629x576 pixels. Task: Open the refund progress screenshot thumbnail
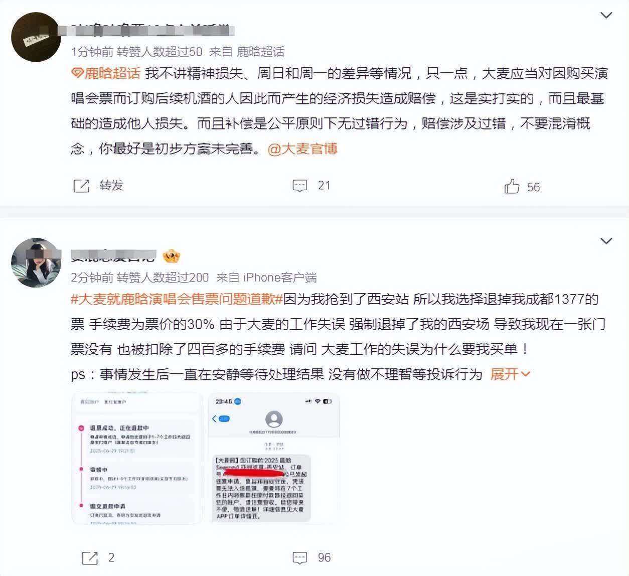pyautogui.click(x=137, y=459)
